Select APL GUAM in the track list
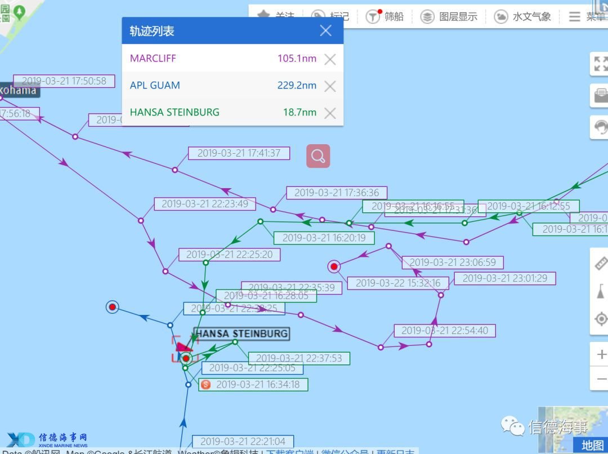Screen dimensions: 608x454 [155, 86]
